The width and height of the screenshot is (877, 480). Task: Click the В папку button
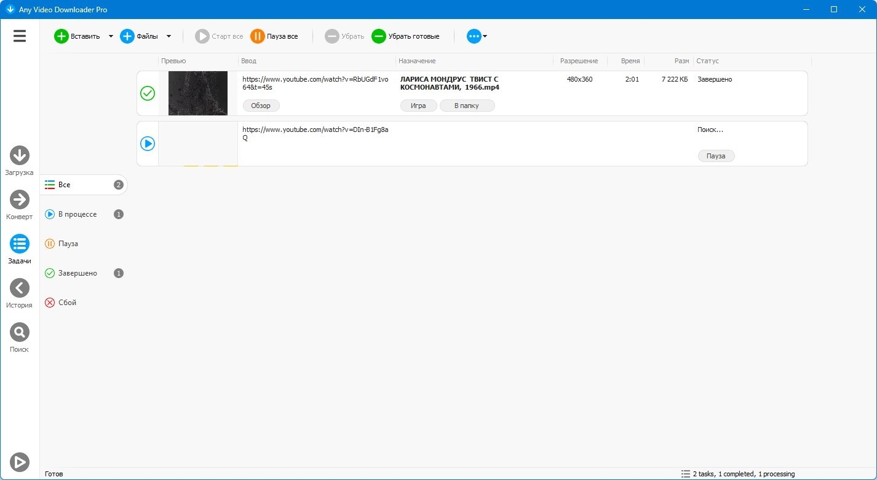point(467,106)
